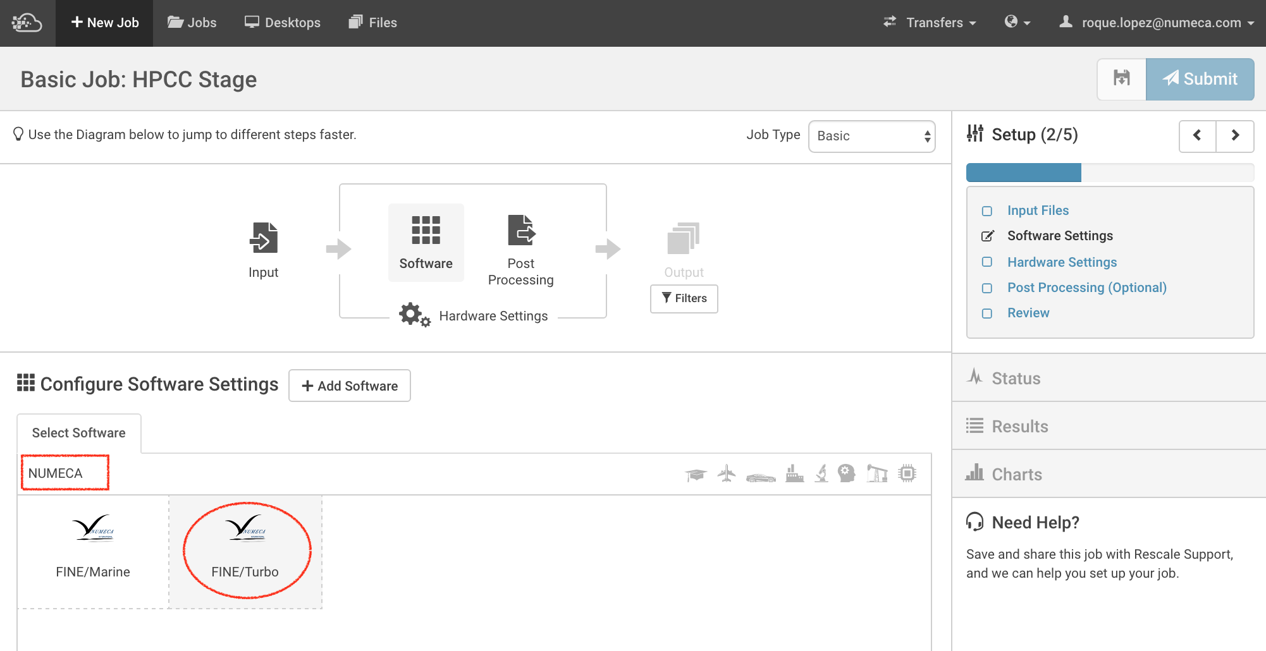
Task: Toggle the Hardware Settings step checkbox
Action: pos(987,262)
